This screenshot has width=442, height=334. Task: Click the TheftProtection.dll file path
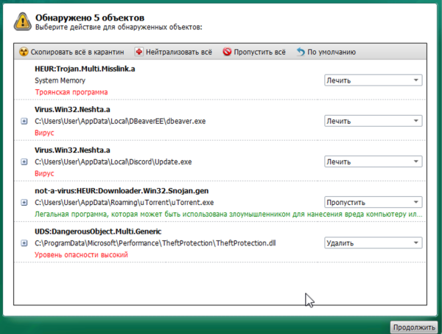tap(155, 243)
